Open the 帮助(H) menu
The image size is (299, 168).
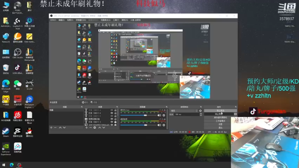click(x=125, y=20)
